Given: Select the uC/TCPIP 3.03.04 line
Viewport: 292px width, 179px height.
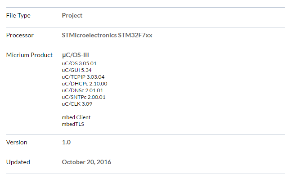Looking at the screenshot, I should [83, 77].
